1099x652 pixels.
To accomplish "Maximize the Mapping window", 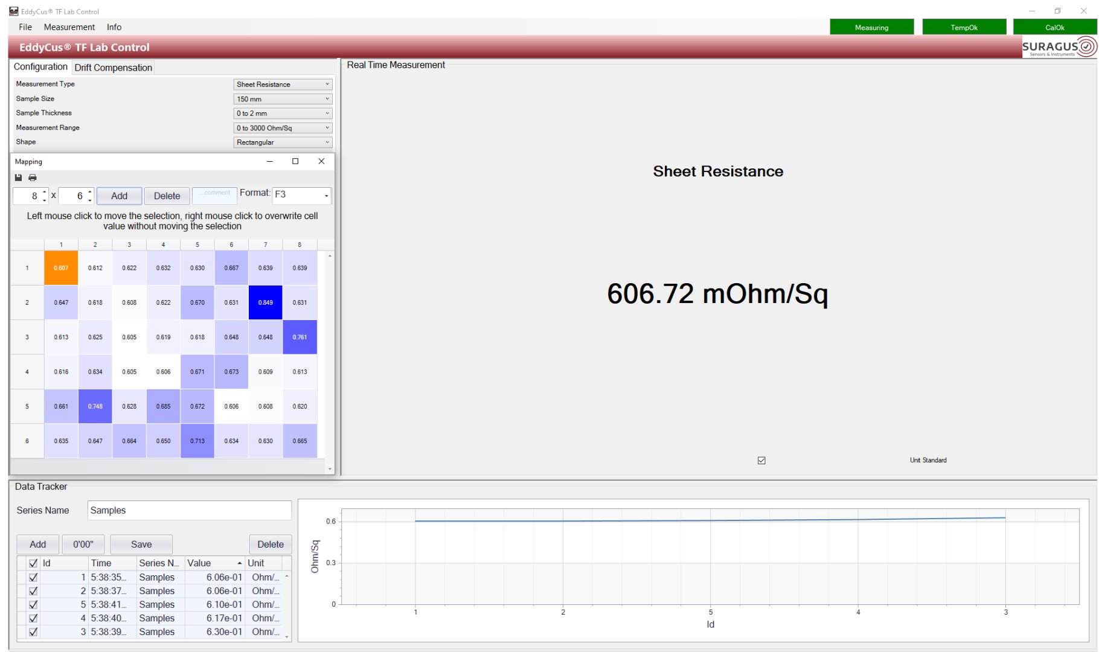I will pyautogui.click(x=295, y=161).
